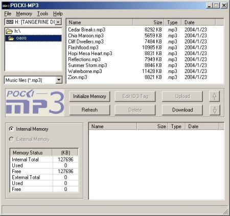Screen dimensions: 230x216
Task: Click the POCKI mp3 logo
Action: coord(35,103)
